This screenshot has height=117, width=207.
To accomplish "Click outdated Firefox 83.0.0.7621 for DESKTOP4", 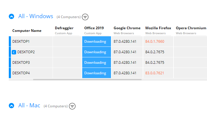I will pos(154,73).
